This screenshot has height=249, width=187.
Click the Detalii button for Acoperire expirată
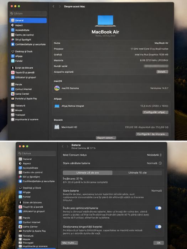(x=162, y=72)
